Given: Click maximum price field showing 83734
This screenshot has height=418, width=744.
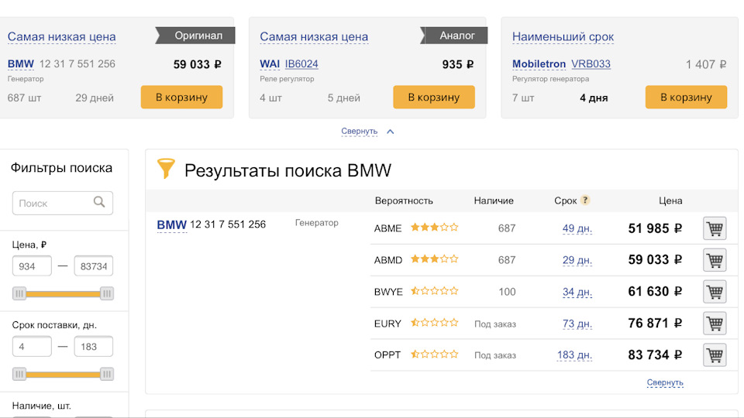Looking at the screenshot, I should tap(94, 266).
